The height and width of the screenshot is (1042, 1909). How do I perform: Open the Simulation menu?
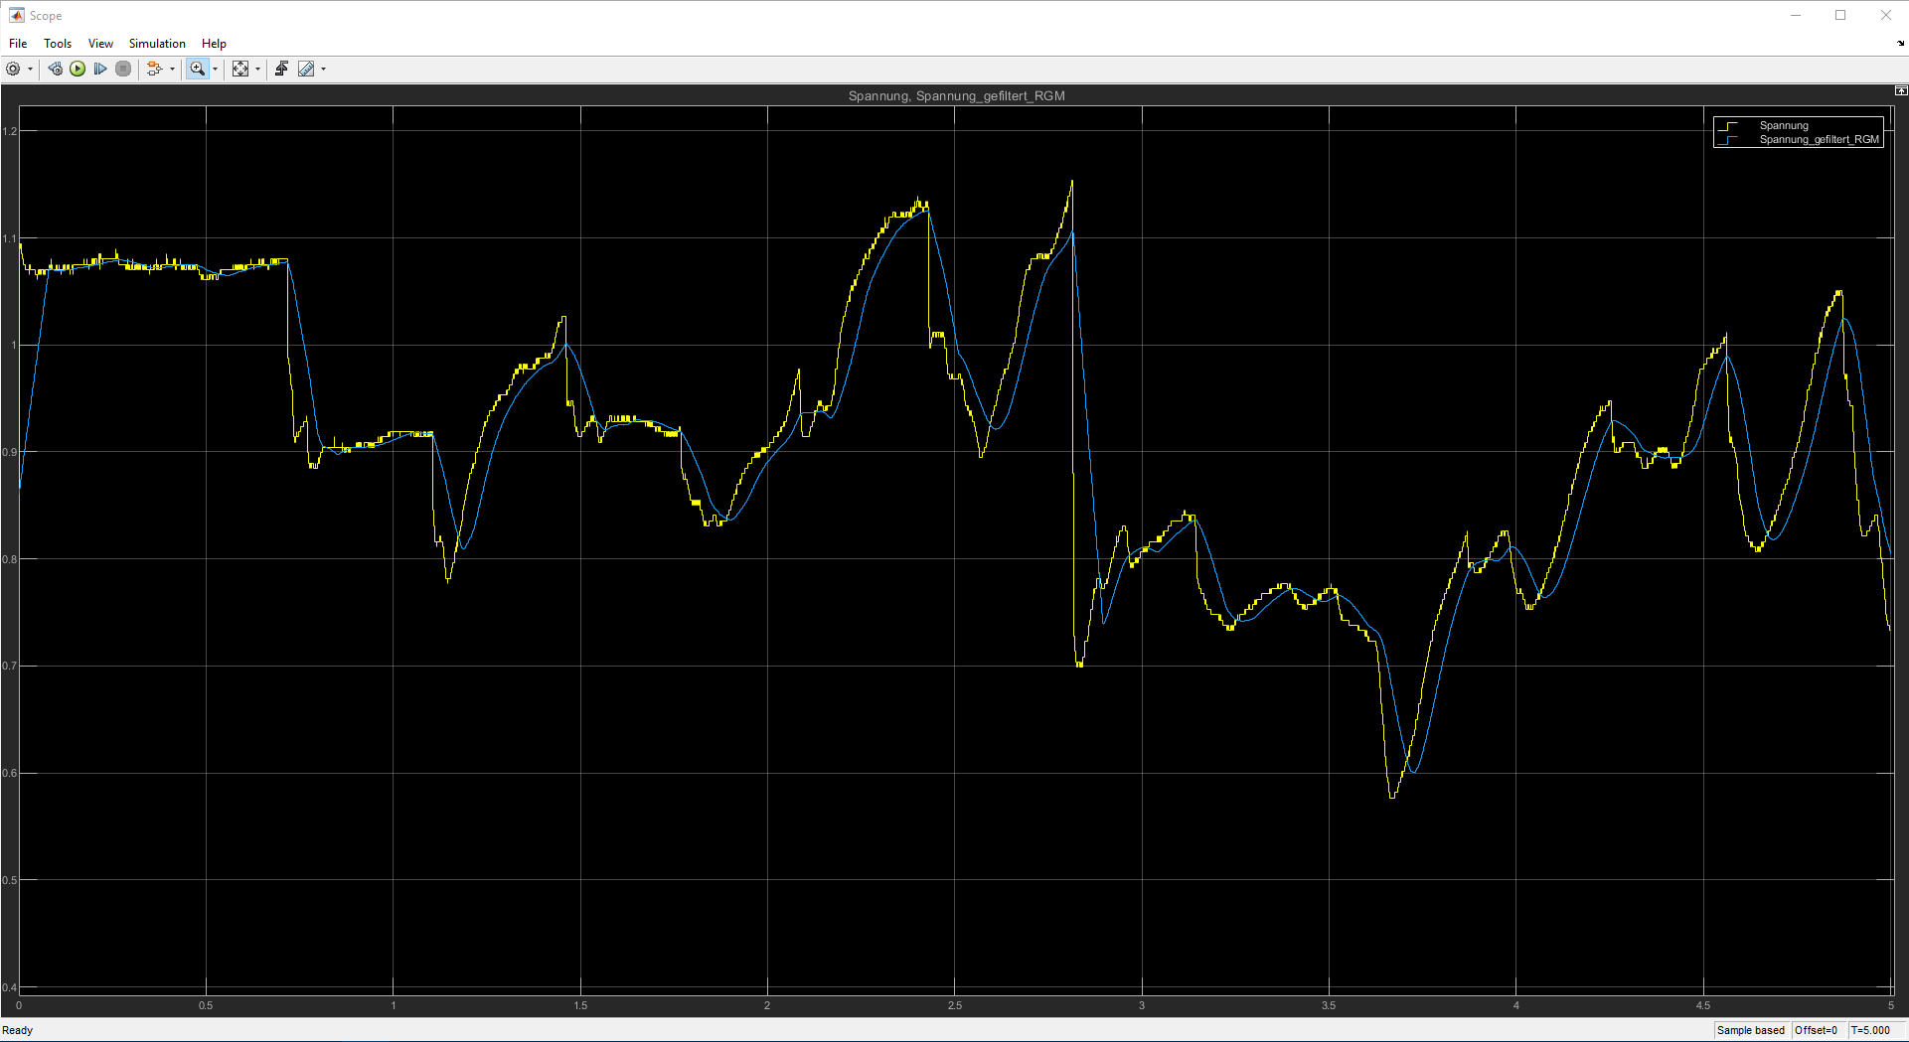(157, 44)
